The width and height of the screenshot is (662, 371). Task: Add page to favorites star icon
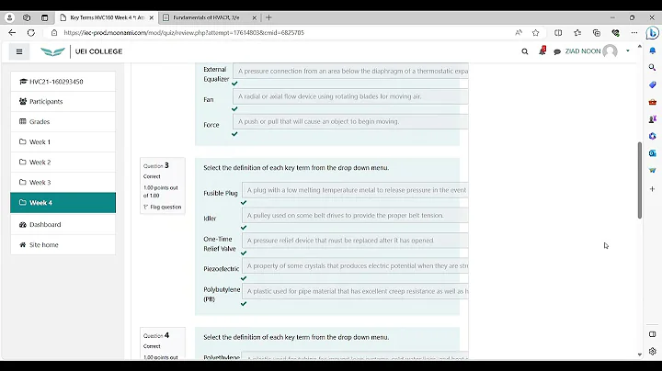pyautogui.click(x=535, y=32)
